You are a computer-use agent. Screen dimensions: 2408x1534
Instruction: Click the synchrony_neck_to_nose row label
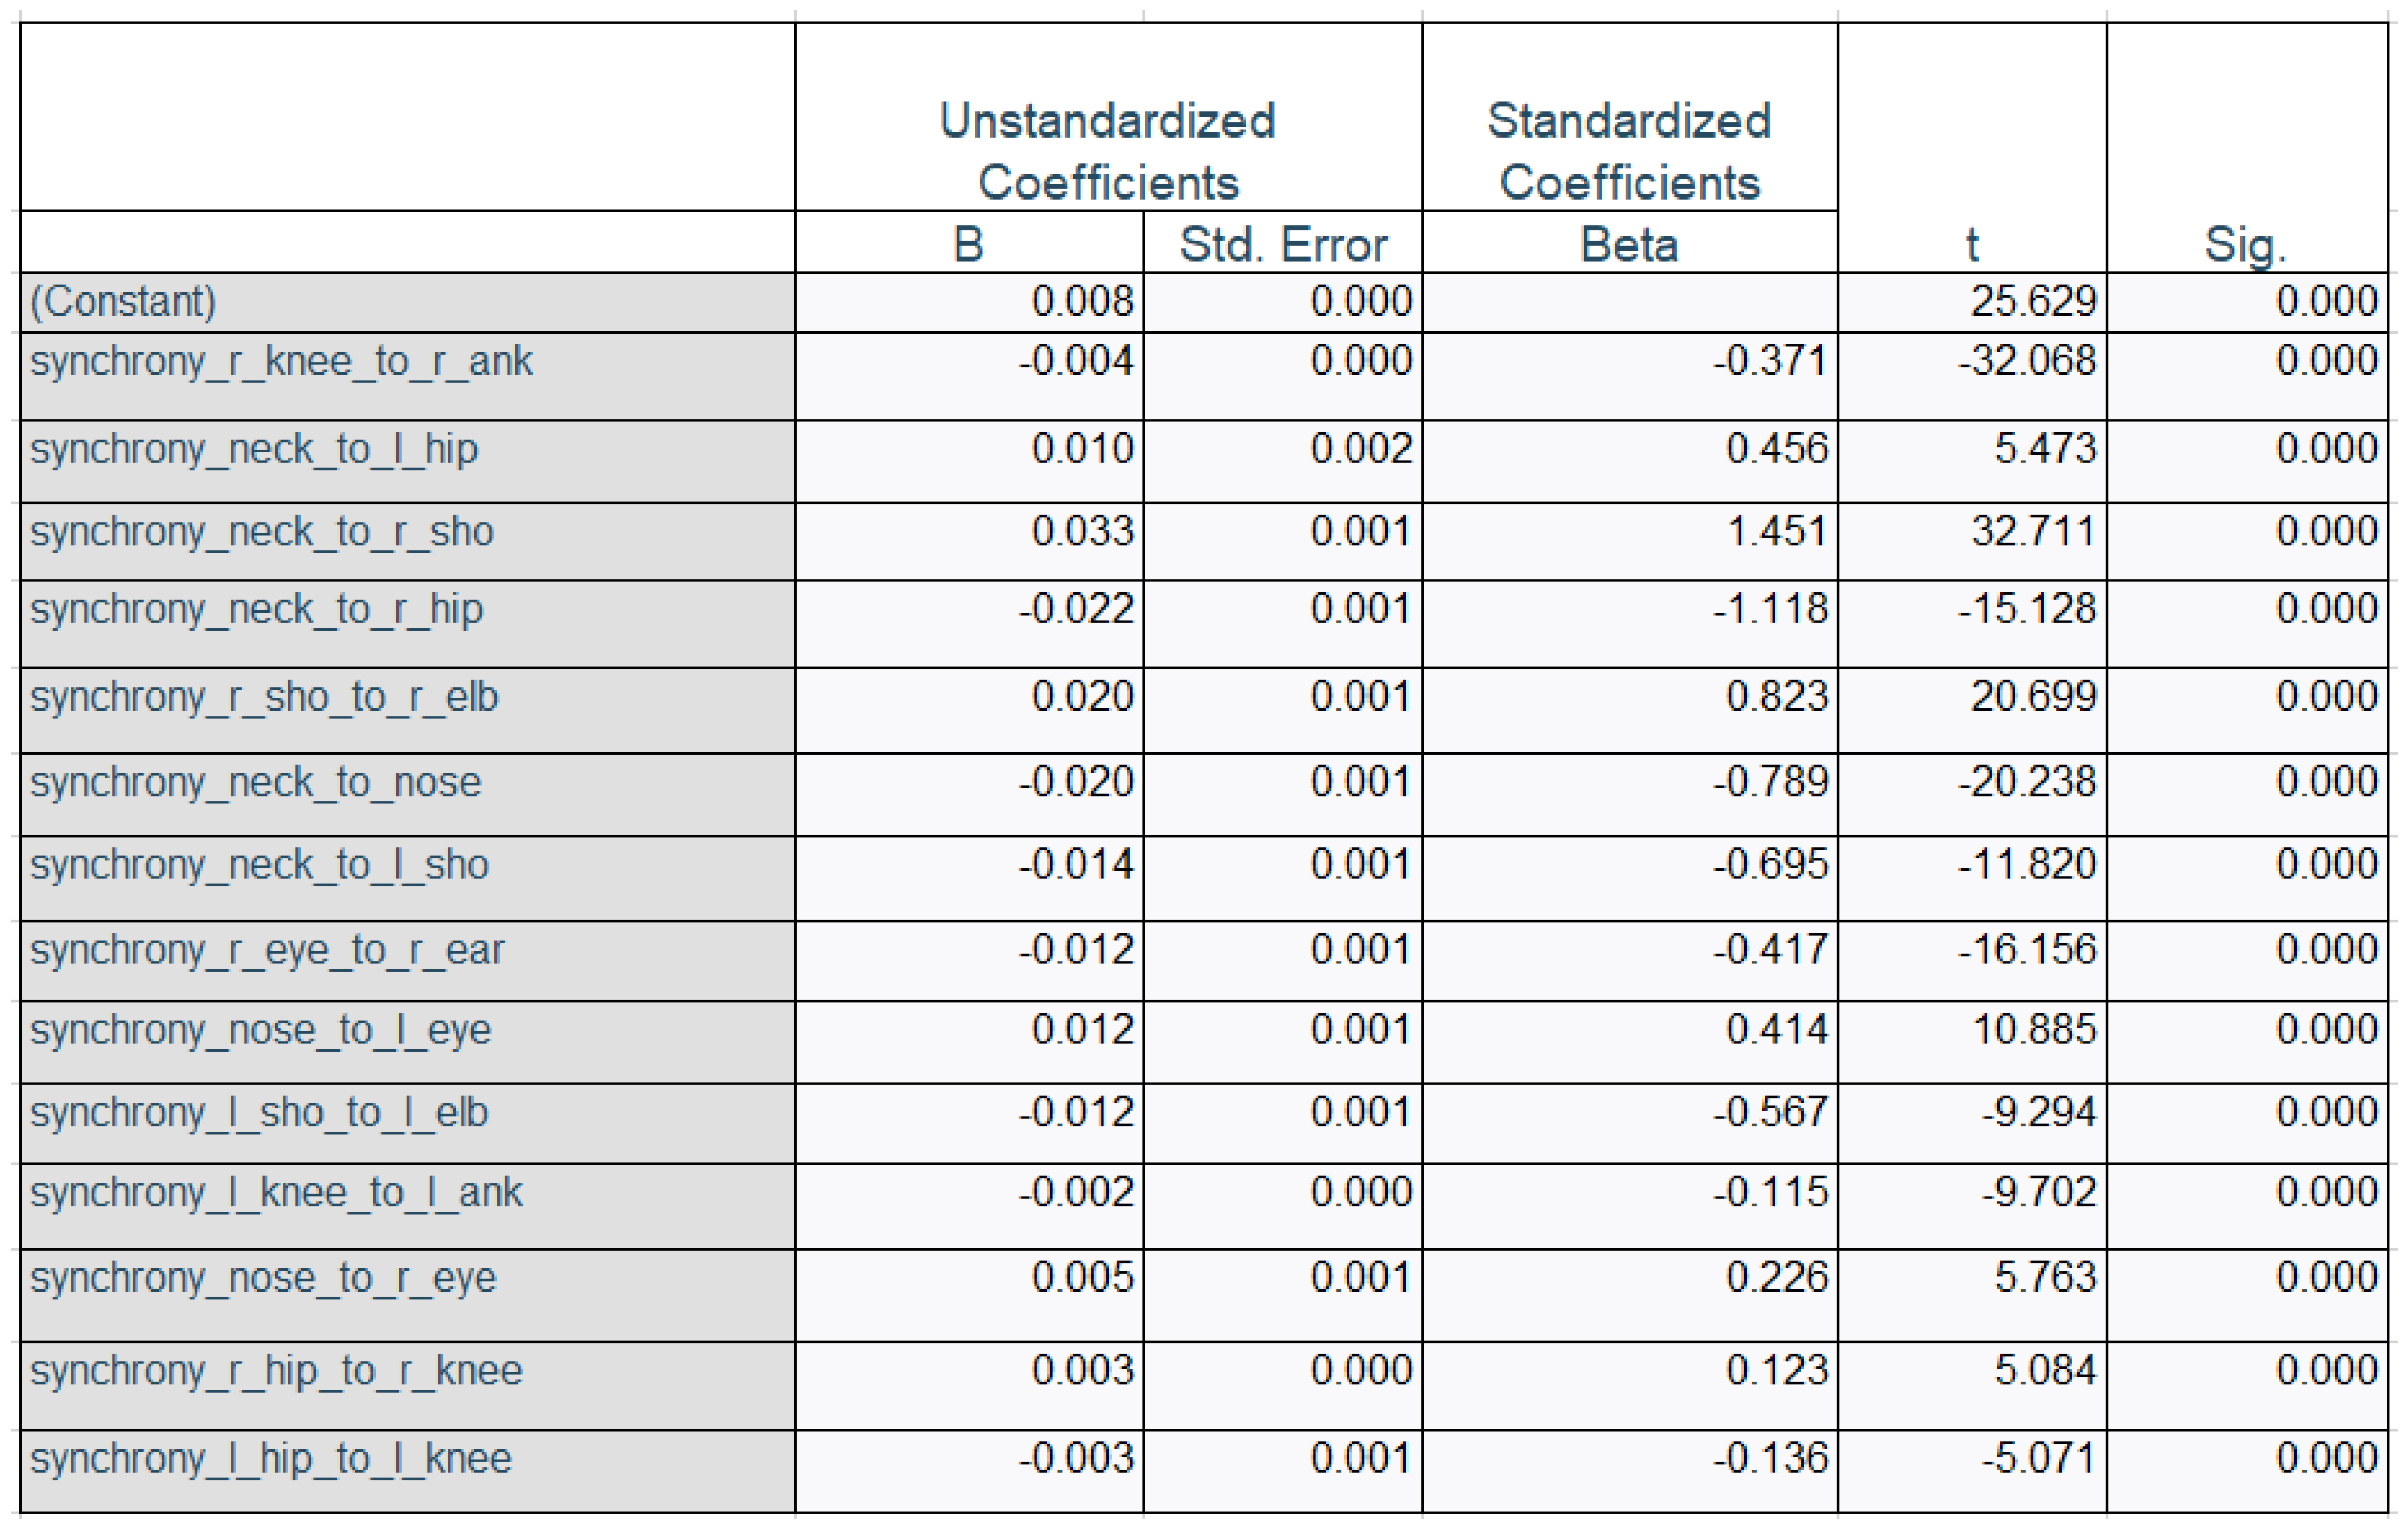pyautogui.click(x=256, y=782)
